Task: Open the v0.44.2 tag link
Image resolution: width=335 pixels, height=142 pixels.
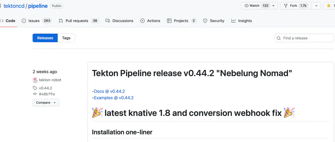Action: click(45, 88)
